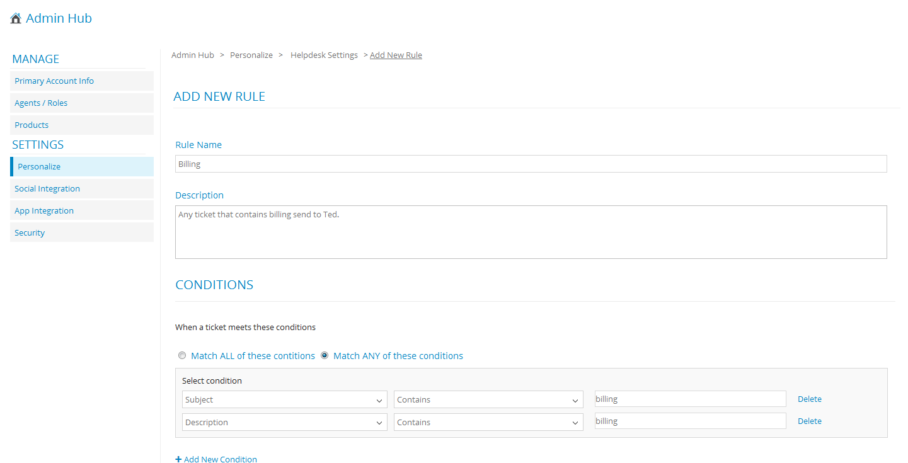Screen dimensions: 908x463
Task: Click the Rule Name field containing Billing
Action: pos(531,164)
